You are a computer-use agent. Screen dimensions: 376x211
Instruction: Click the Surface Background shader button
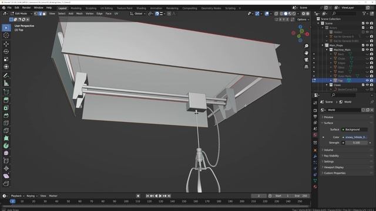(x=354, y=130)
